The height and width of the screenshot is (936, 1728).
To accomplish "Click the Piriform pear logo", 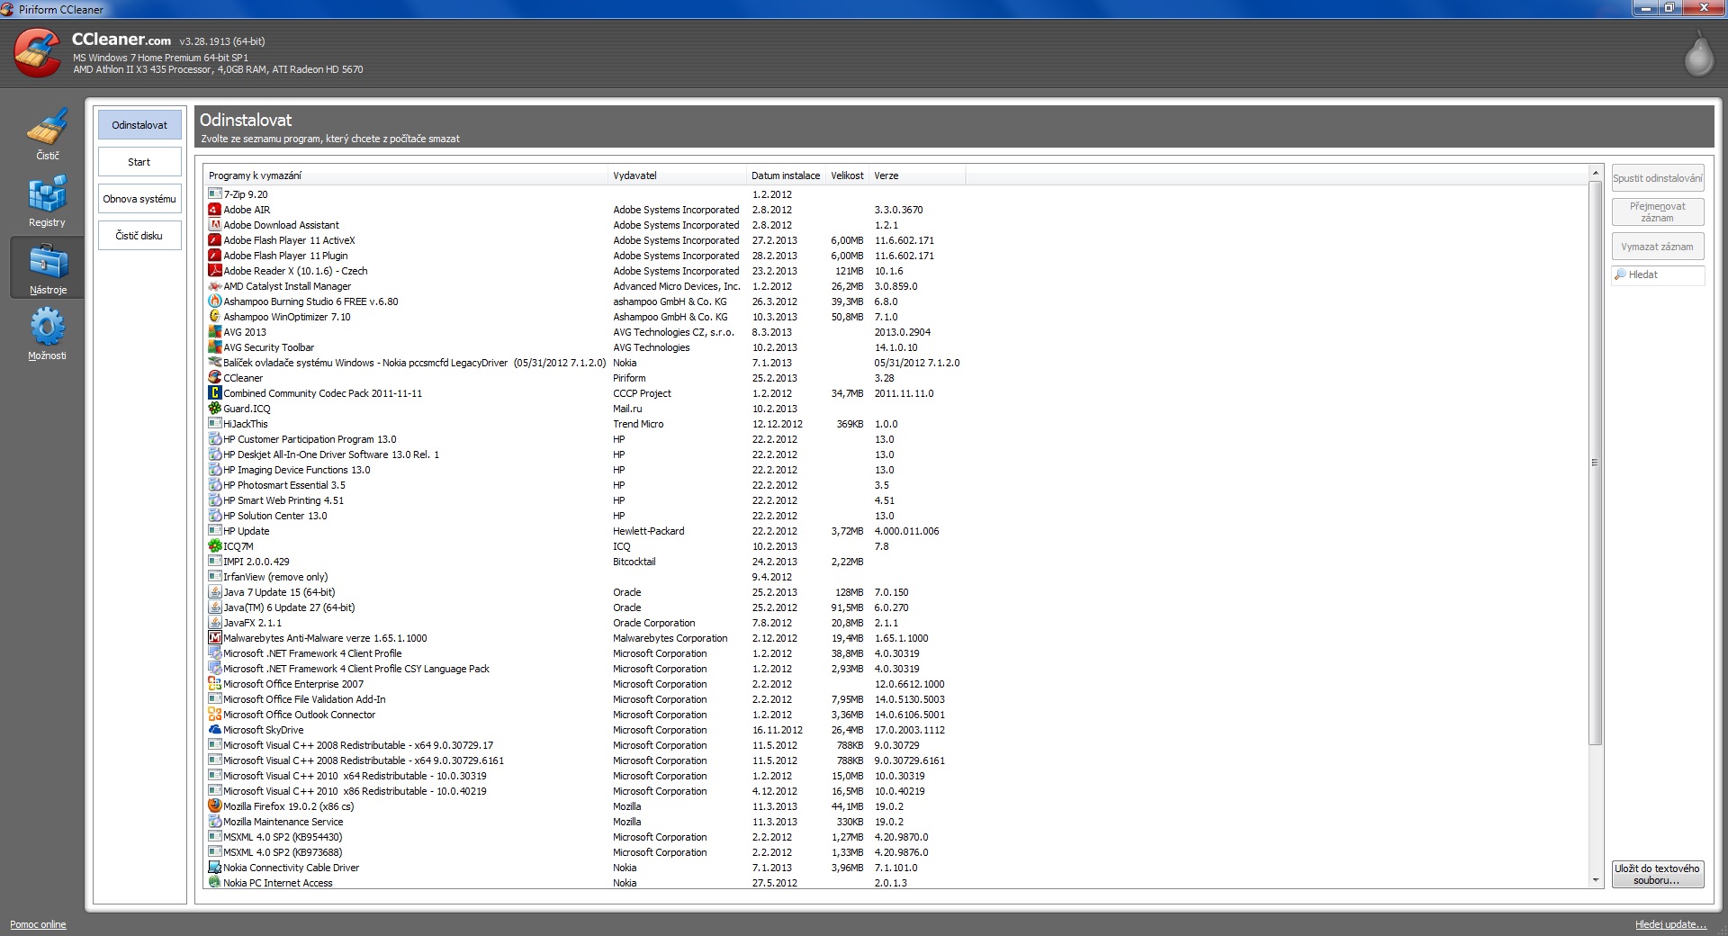I will (x=1698, y=55).
